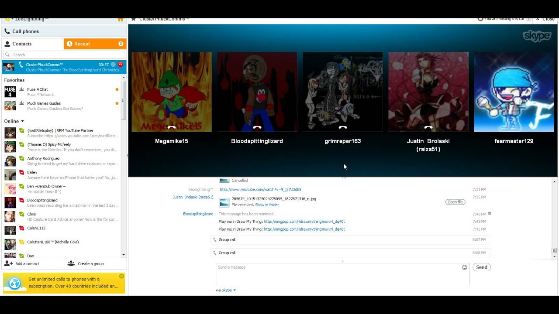Click grimreper163 call thumbnail
Image resolution: width=559 pixels, height=314 pixels.
(343, 92)
